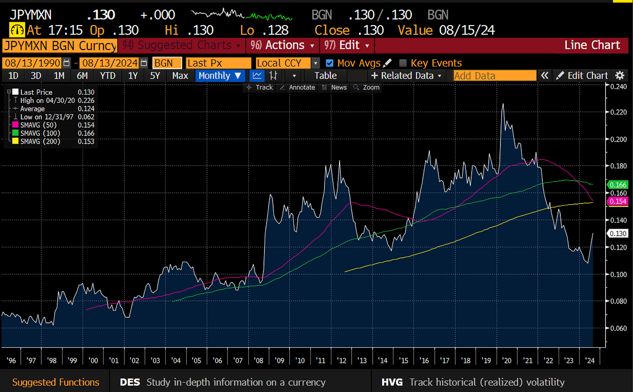Click the '08 year label on axis

(258, 360)
